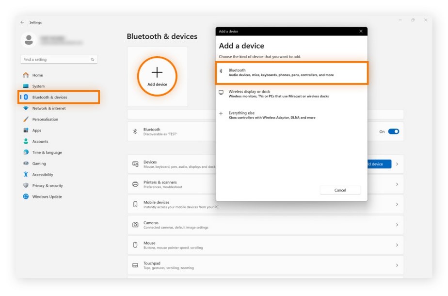
Task: Expand the Cameras row chevron
Action: click(x=397, y=225)
